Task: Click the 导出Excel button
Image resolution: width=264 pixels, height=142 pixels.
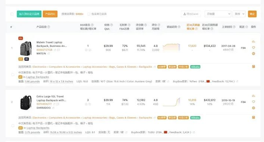Action: point(191,14)
